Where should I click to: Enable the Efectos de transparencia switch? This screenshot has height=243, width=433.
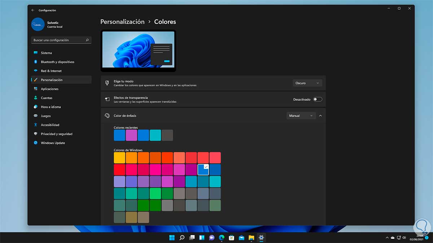click(318, 99)
